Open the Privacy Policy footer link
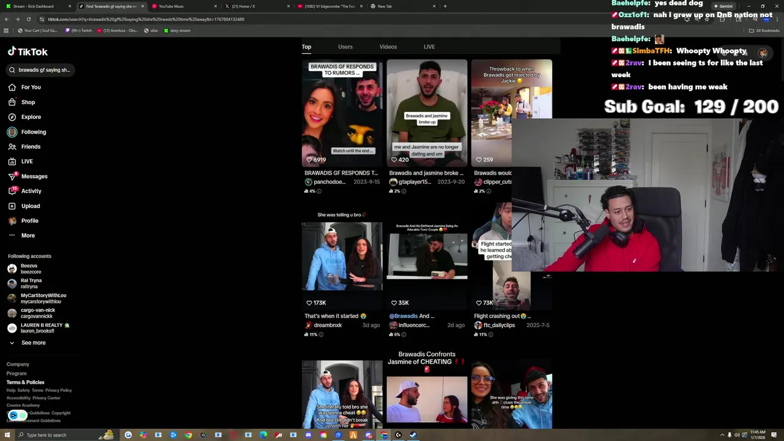784x441 pixels. [x=58, y=390]
